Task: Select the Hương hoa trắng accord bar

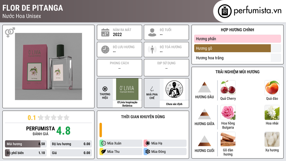Action: coord(237,58)
